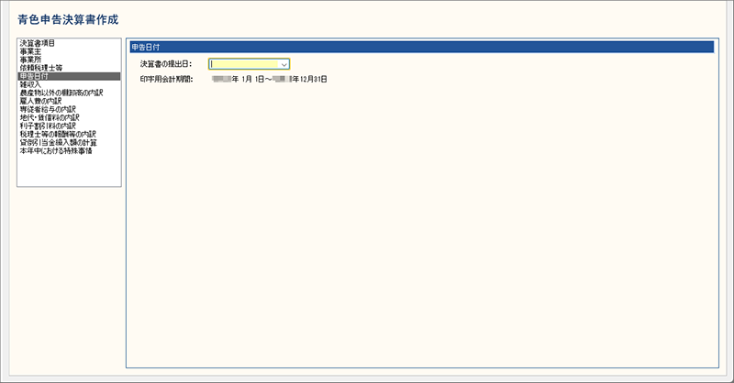Image resolution: width=734 pixels, height=383 pixels.
Task: Choose 本年中における特殊事情 item
Action: click(x=55, y=150)
